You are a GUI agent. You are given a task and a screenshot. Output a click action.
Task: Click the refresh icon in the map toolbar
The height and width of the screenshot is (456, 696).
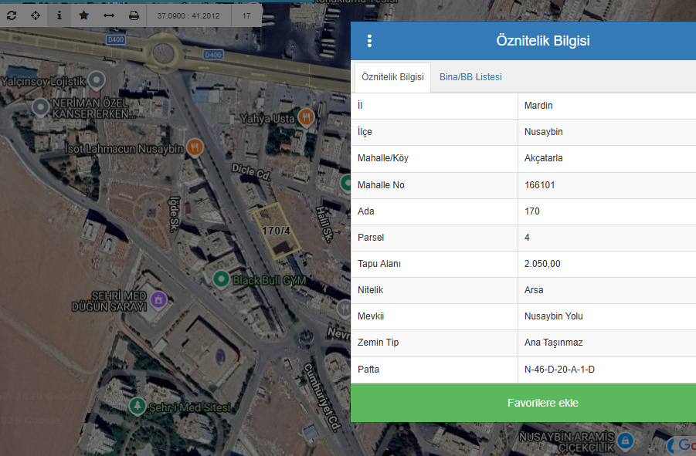click(11, 15)
